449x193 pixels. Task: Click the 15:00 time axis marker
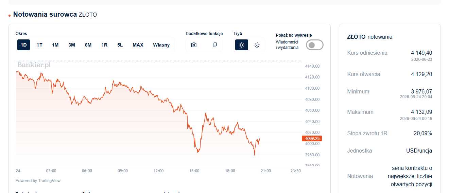pos(194,171)
